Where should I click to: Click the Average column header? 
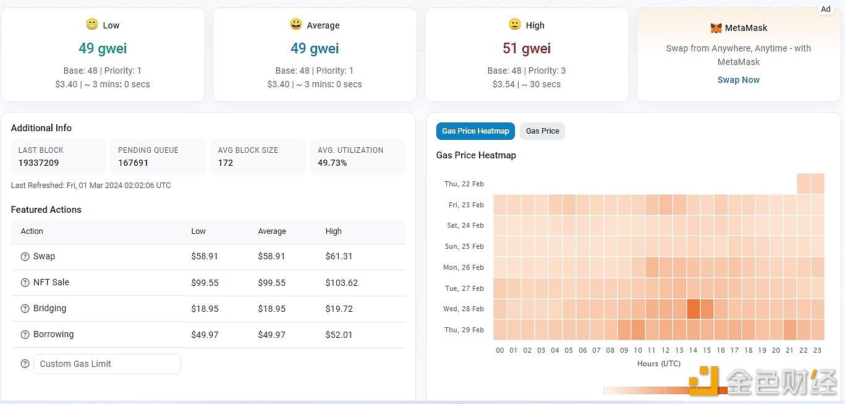272,231
